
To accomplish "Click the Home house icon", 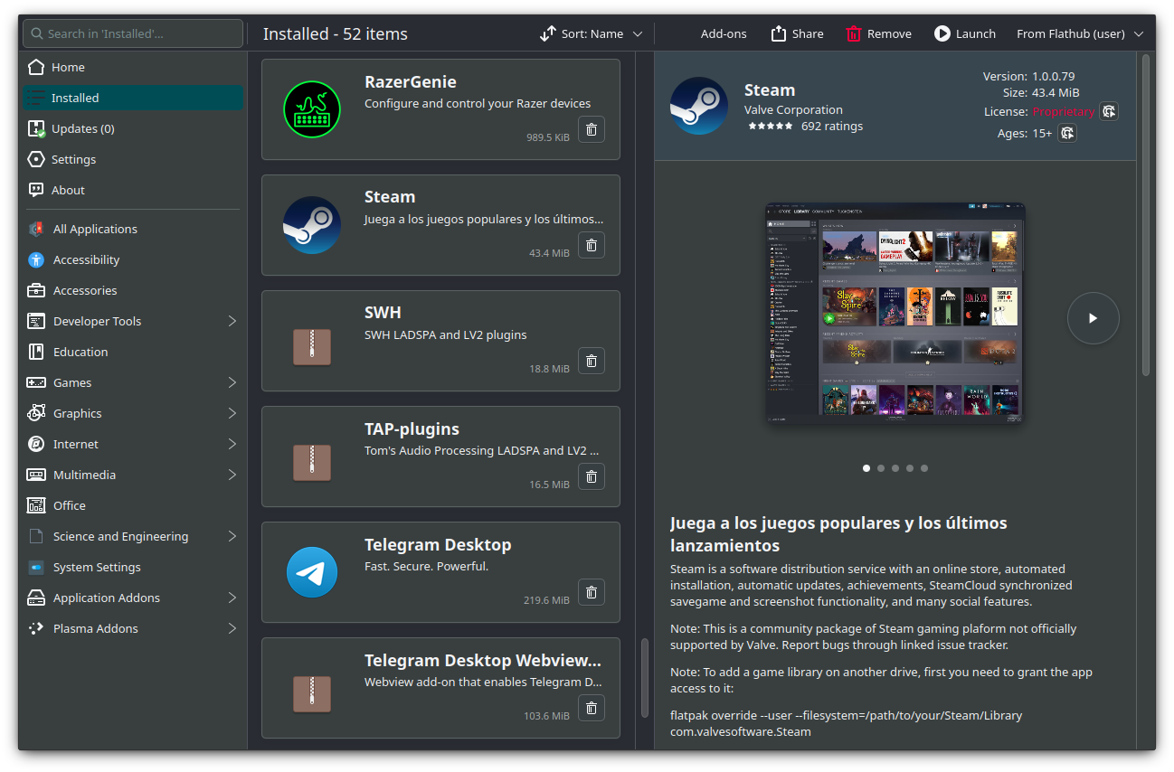I will click(36, 67).
